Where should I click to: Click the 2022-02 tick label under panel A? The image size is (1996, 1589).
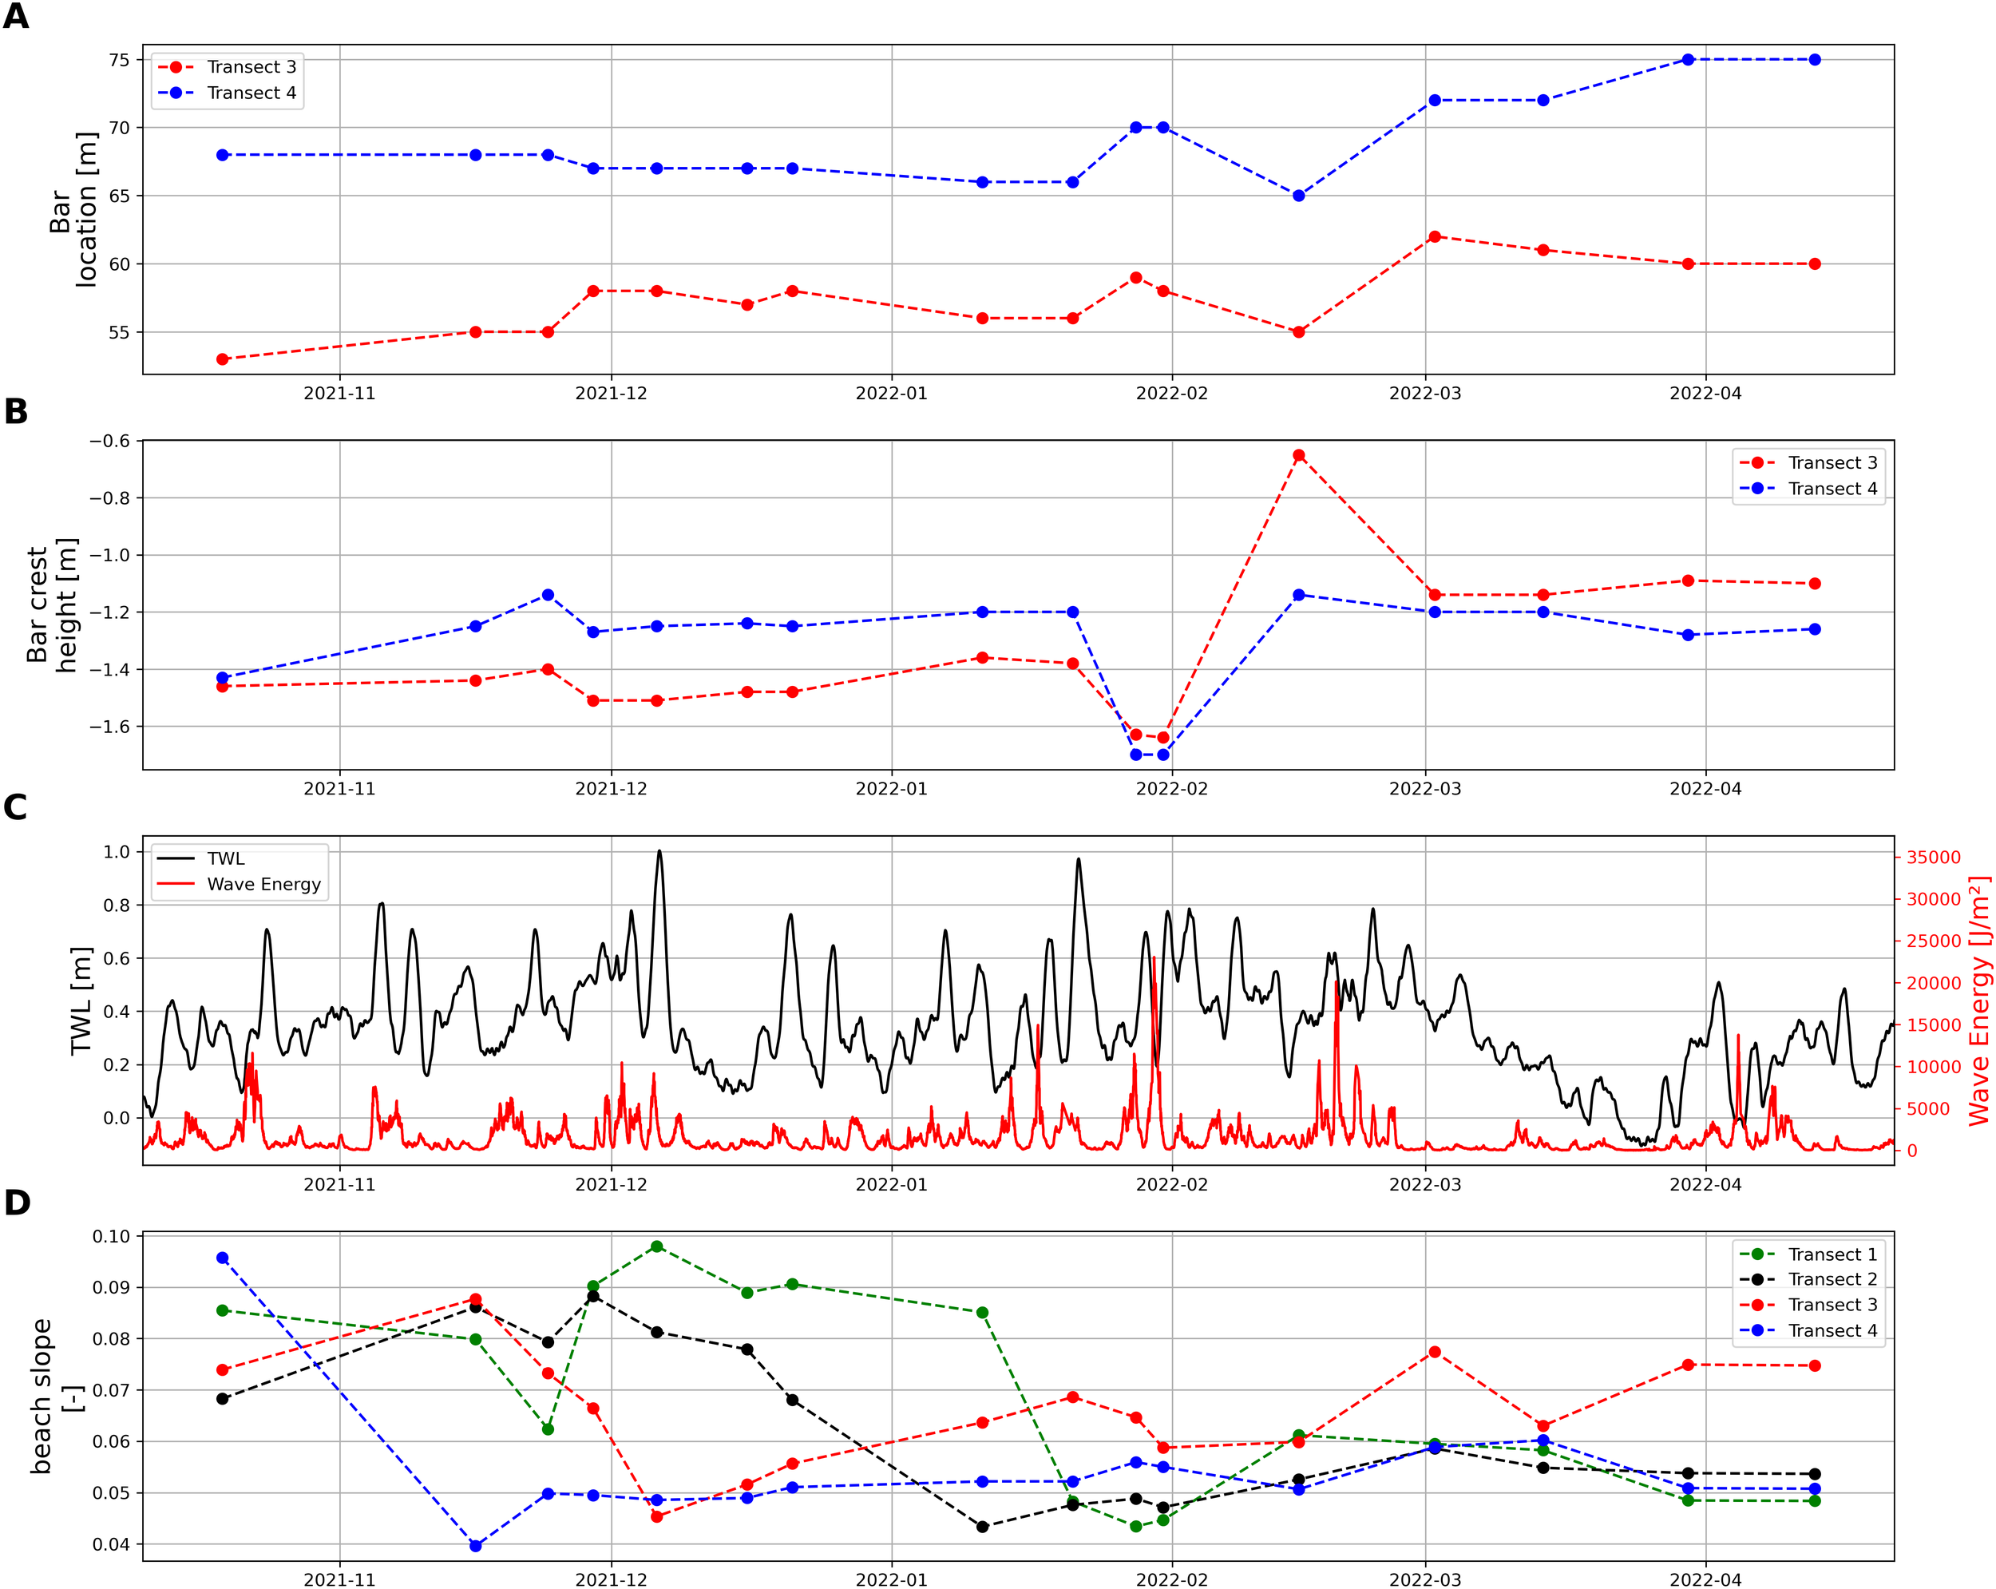(1172, 394)
